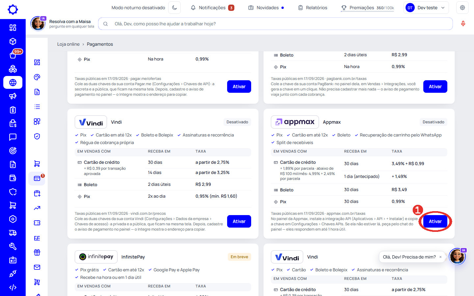Screen dimensions: 474x296
Task: Click the gift icon in the white submenu
Action: click(37, 252)
